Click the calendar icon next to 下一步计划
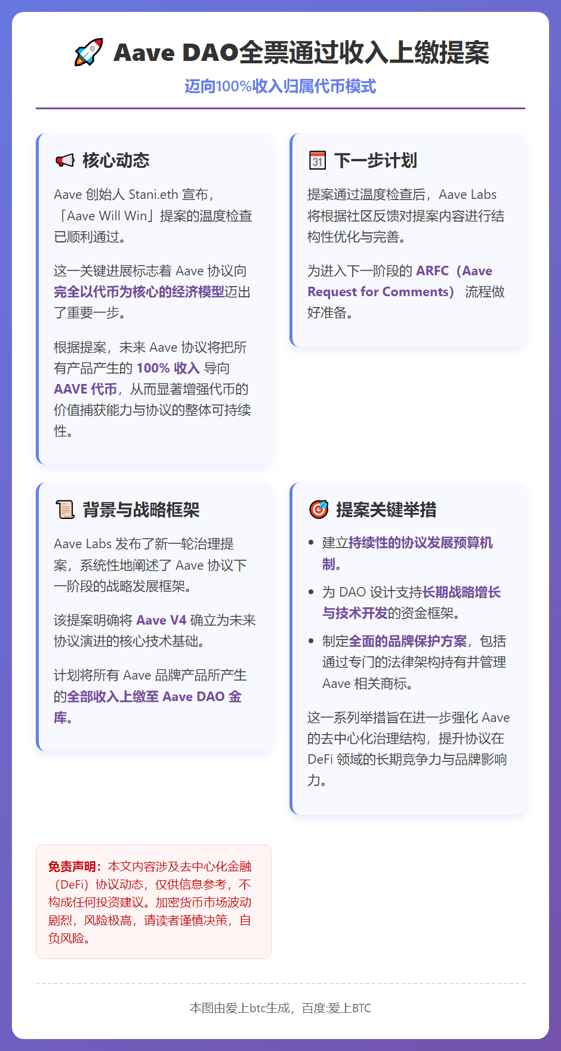The width and height of the screenshot is (561, 1051). (x=317, y=160)
